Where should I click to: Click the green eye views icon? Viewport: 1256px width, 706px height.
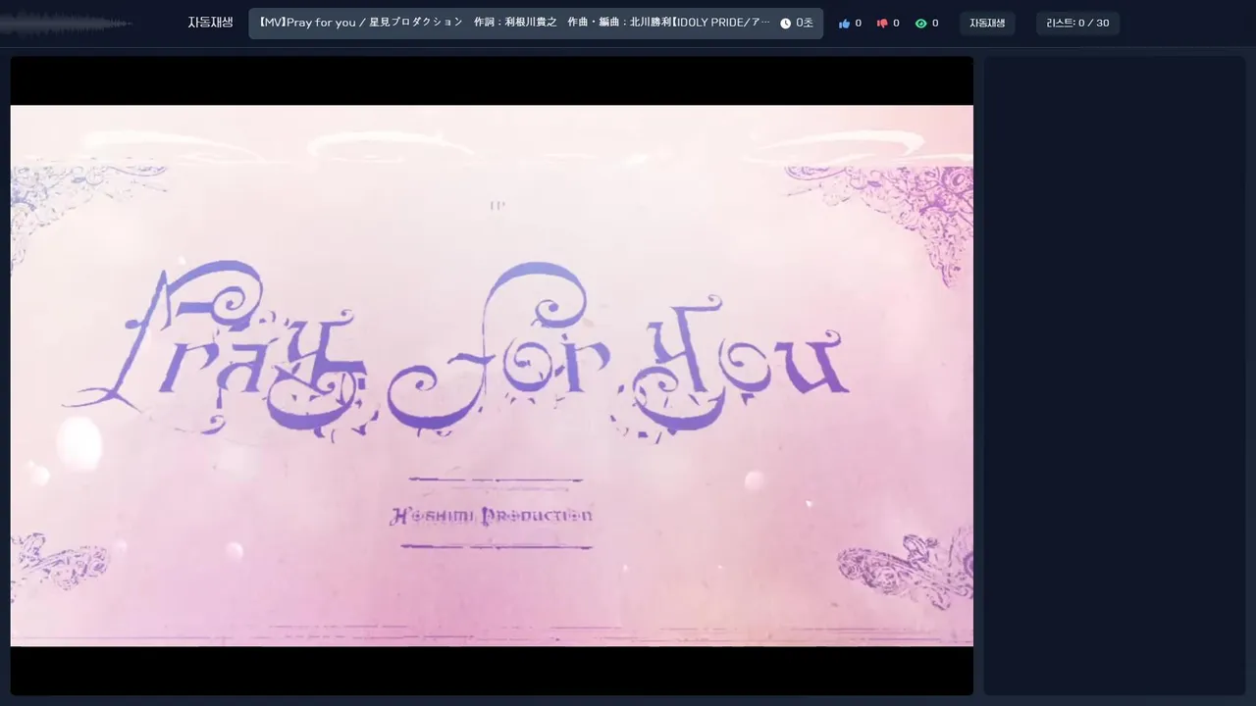(920, 24)
